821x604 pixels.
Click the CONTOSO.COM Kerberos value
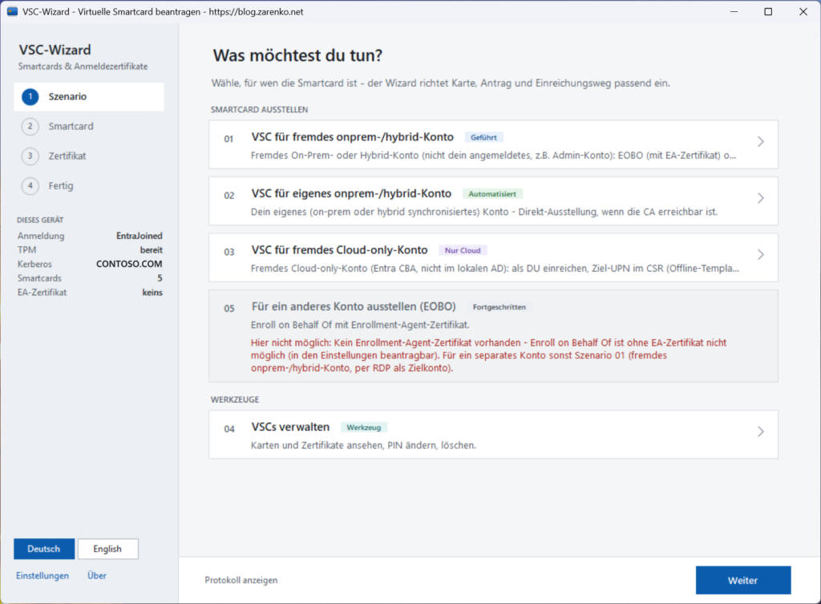tap(129, 264)
